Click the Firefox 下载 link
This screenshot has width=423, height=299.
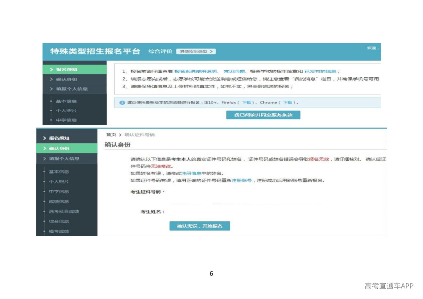[246, 103]
